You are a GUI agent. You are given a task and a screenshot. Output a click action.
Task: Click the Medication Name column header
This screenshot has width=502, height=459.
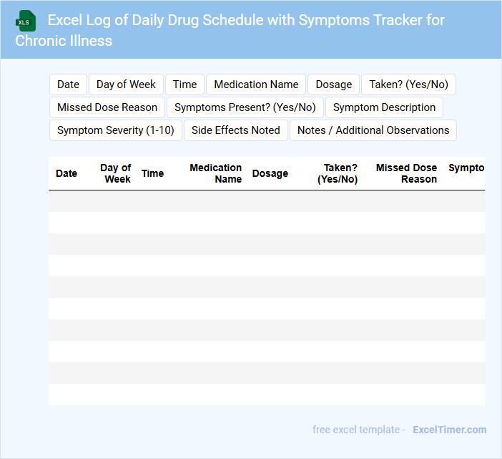(x=215, y=173)
